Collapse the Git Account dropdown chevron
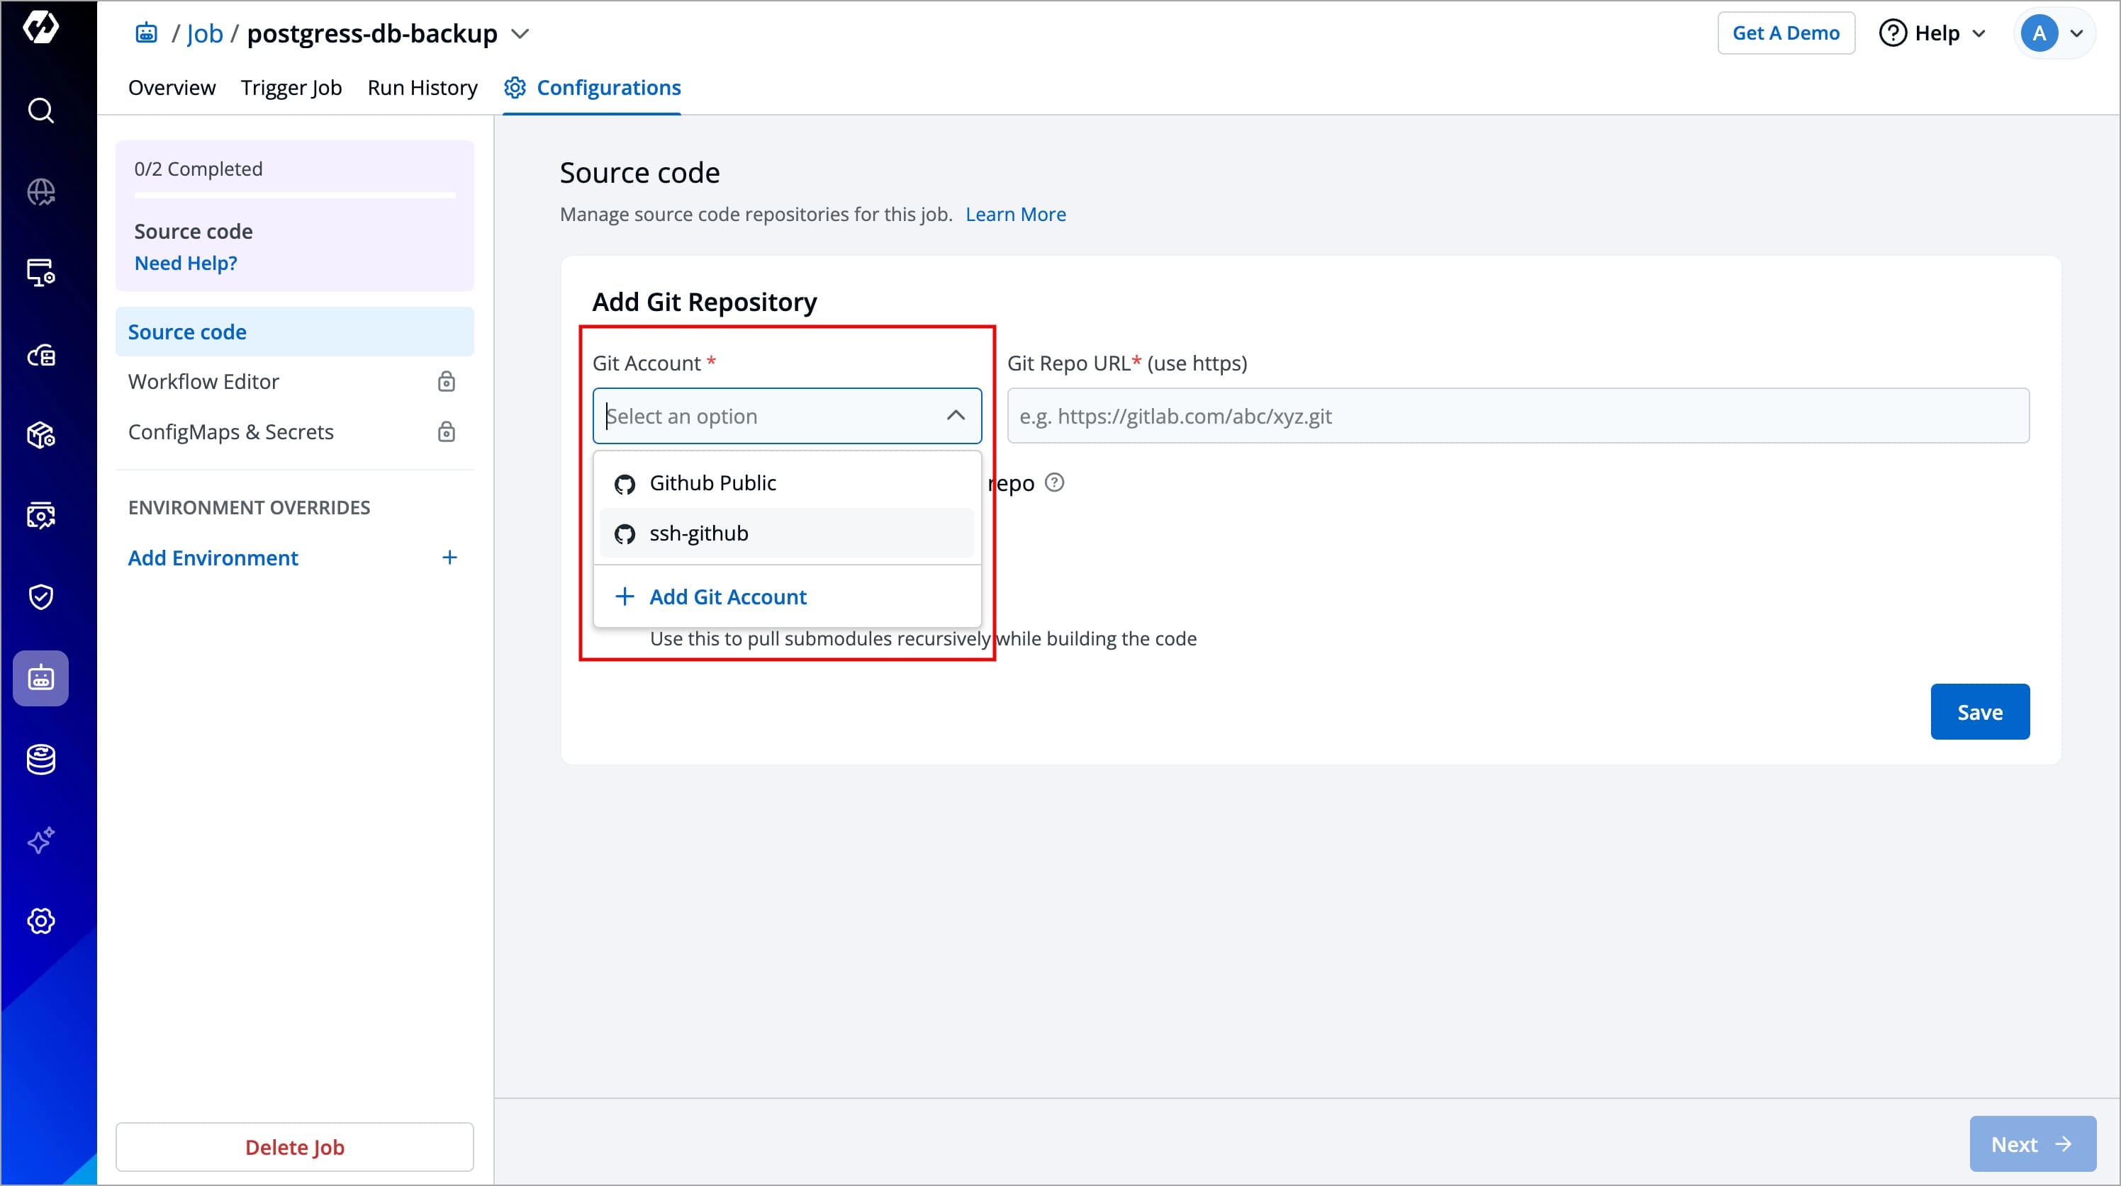Screen dimensions: 2121x1186 955,416
